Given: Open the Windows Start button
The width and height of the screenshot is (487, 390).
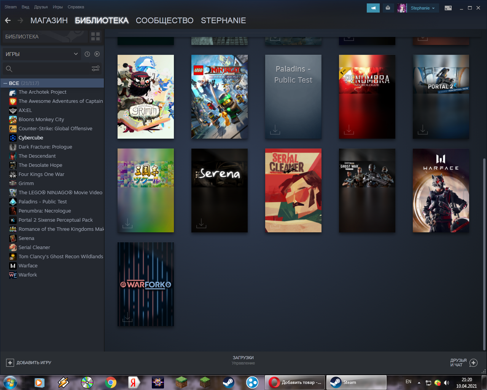Looking at the screenshot, I should click(10, 382).
